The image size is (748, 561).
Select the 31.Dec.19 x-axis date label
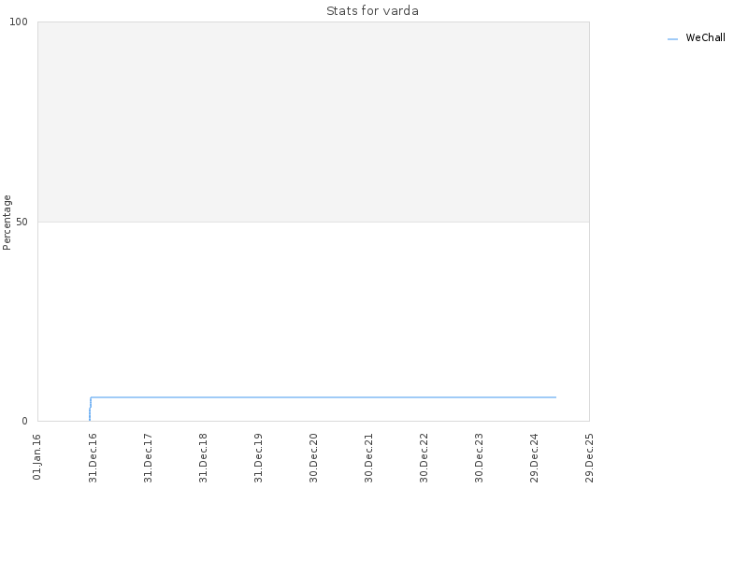pyautogui.click(x=259, y=457)
